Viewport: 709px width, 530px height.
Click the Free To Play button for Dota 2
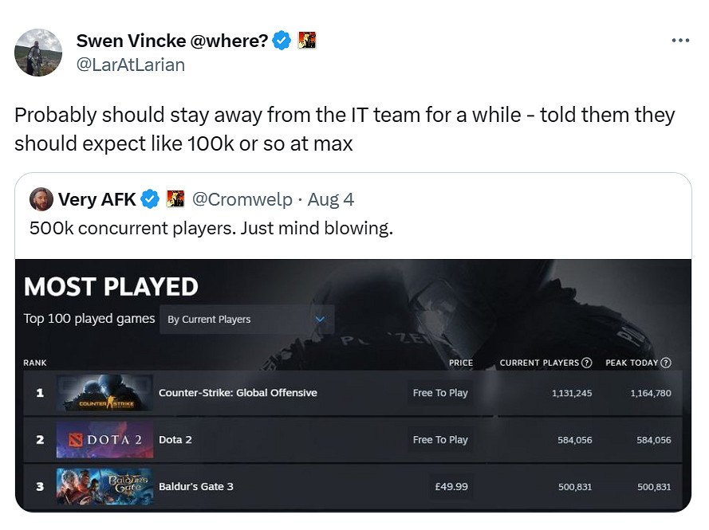[440, 440]
